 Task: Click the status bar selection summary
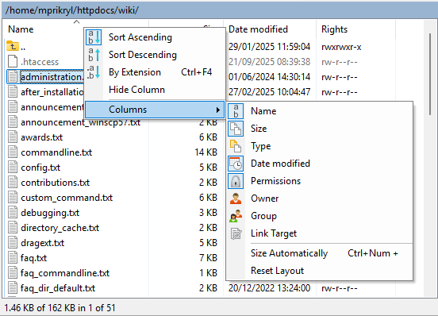point(60,308)
